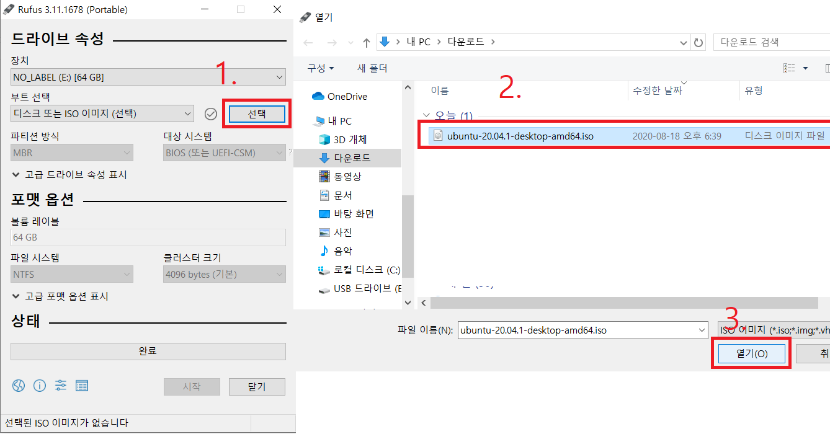The height and width of the screenshot is (434, 830).
Task: Go back in the open dialog
Action: pos(308,42)
